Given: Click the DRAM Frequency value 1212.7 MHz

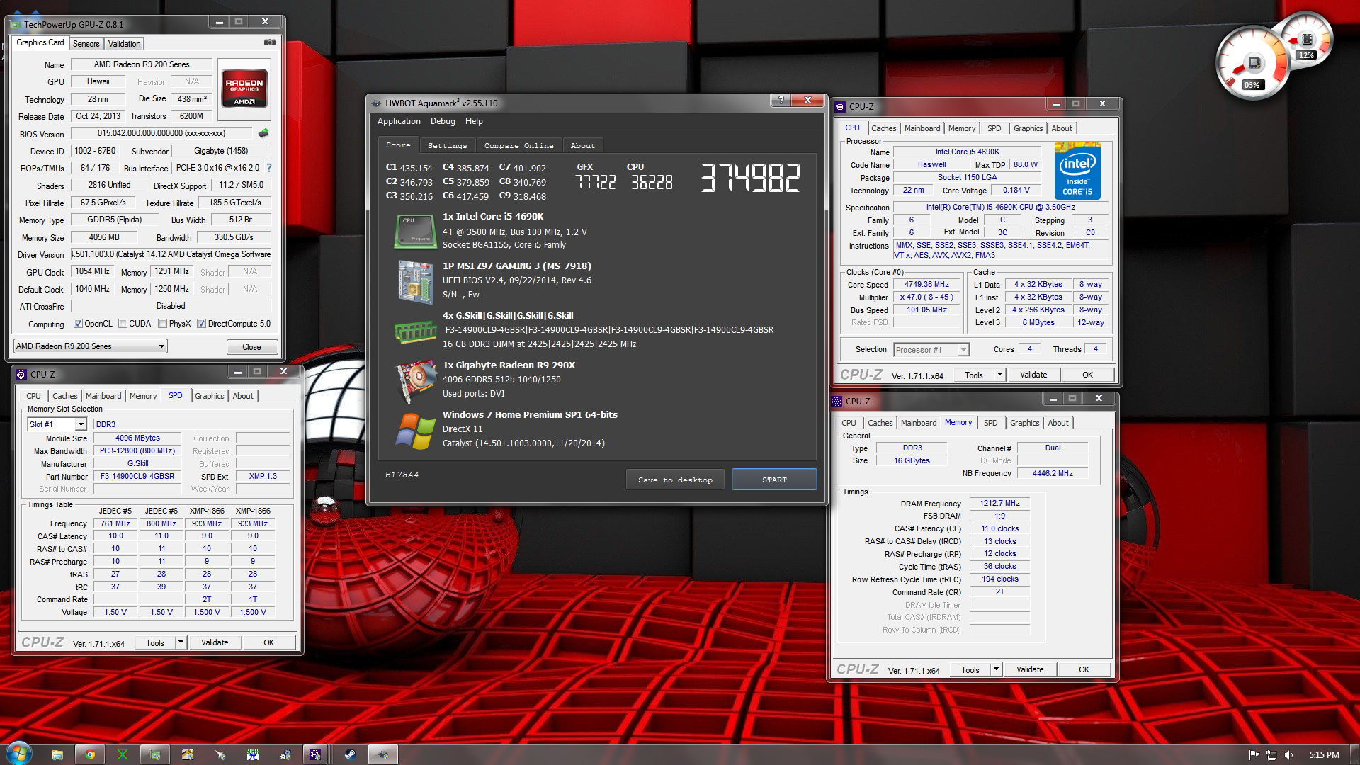Looking at the screenshot, I should 999,504.
